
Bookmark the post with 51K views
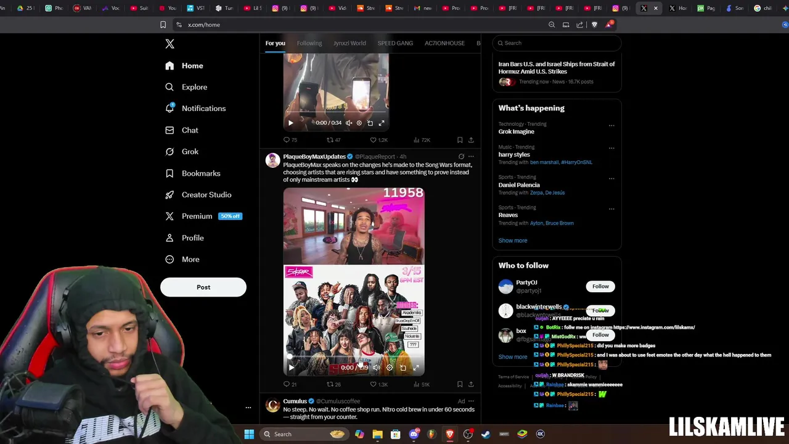click(x=460, y=384)
